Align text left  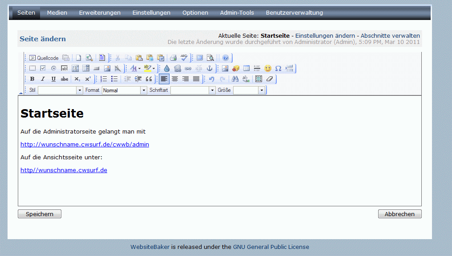tap(164, 79)
